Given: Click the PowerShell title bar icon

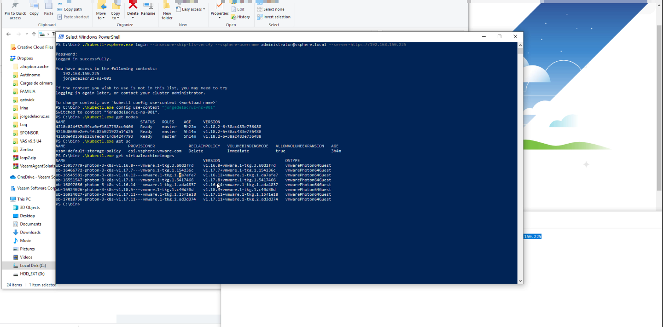Looking at the screenshot, I should [x=61, y=37].
